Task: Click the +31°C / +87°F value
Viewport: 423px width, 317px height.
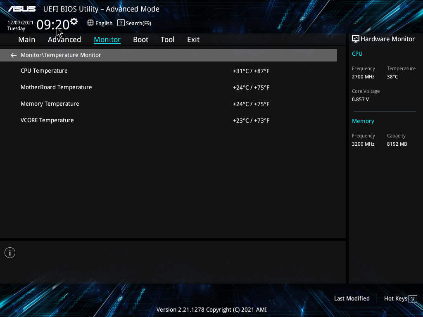Action: coord(251,71)
